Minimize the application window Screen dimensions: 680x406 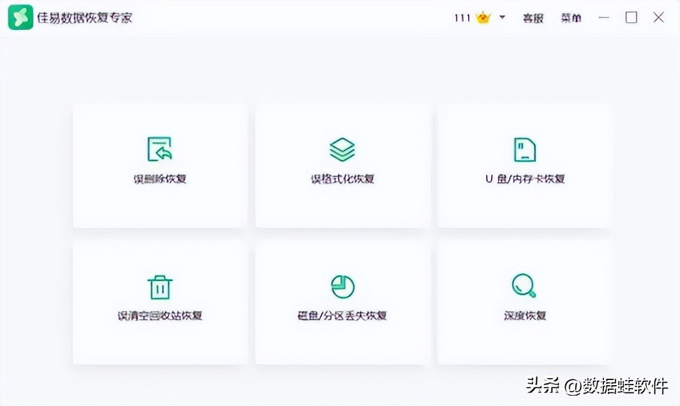pyautogui.click(x=604, y=18)
